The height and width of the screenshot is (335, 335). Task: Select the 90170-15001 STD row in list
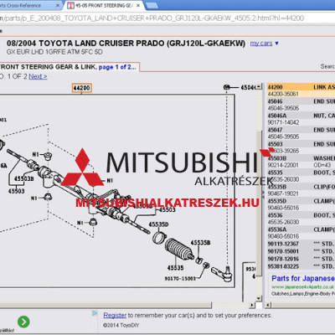pos(301,251)
